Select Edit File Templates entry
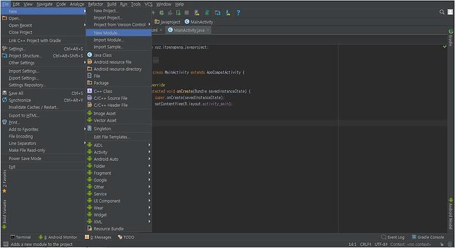The height and width of the screenshot is (248, 455). coord(119,137)
